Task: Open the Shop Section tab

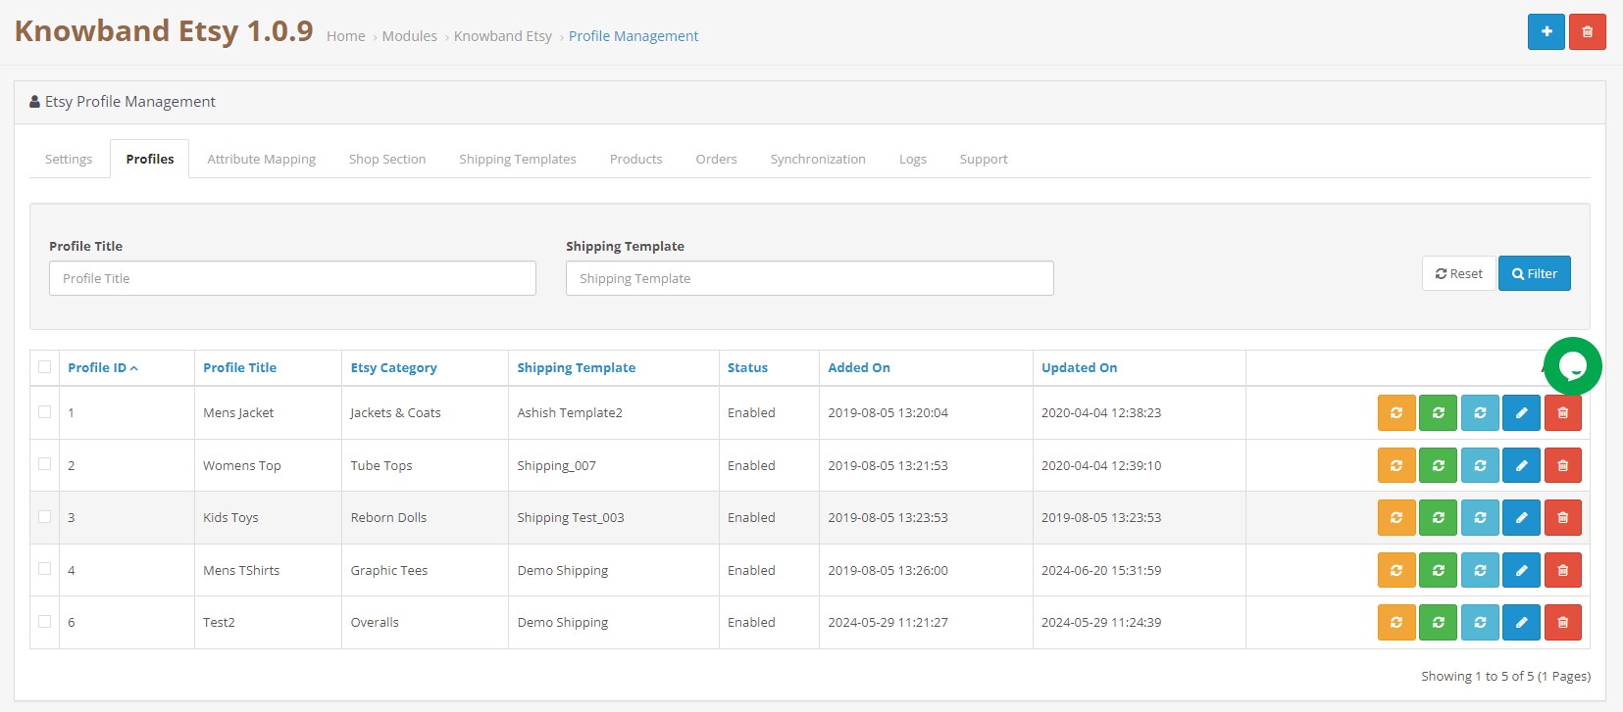Action: pos(387,159)
